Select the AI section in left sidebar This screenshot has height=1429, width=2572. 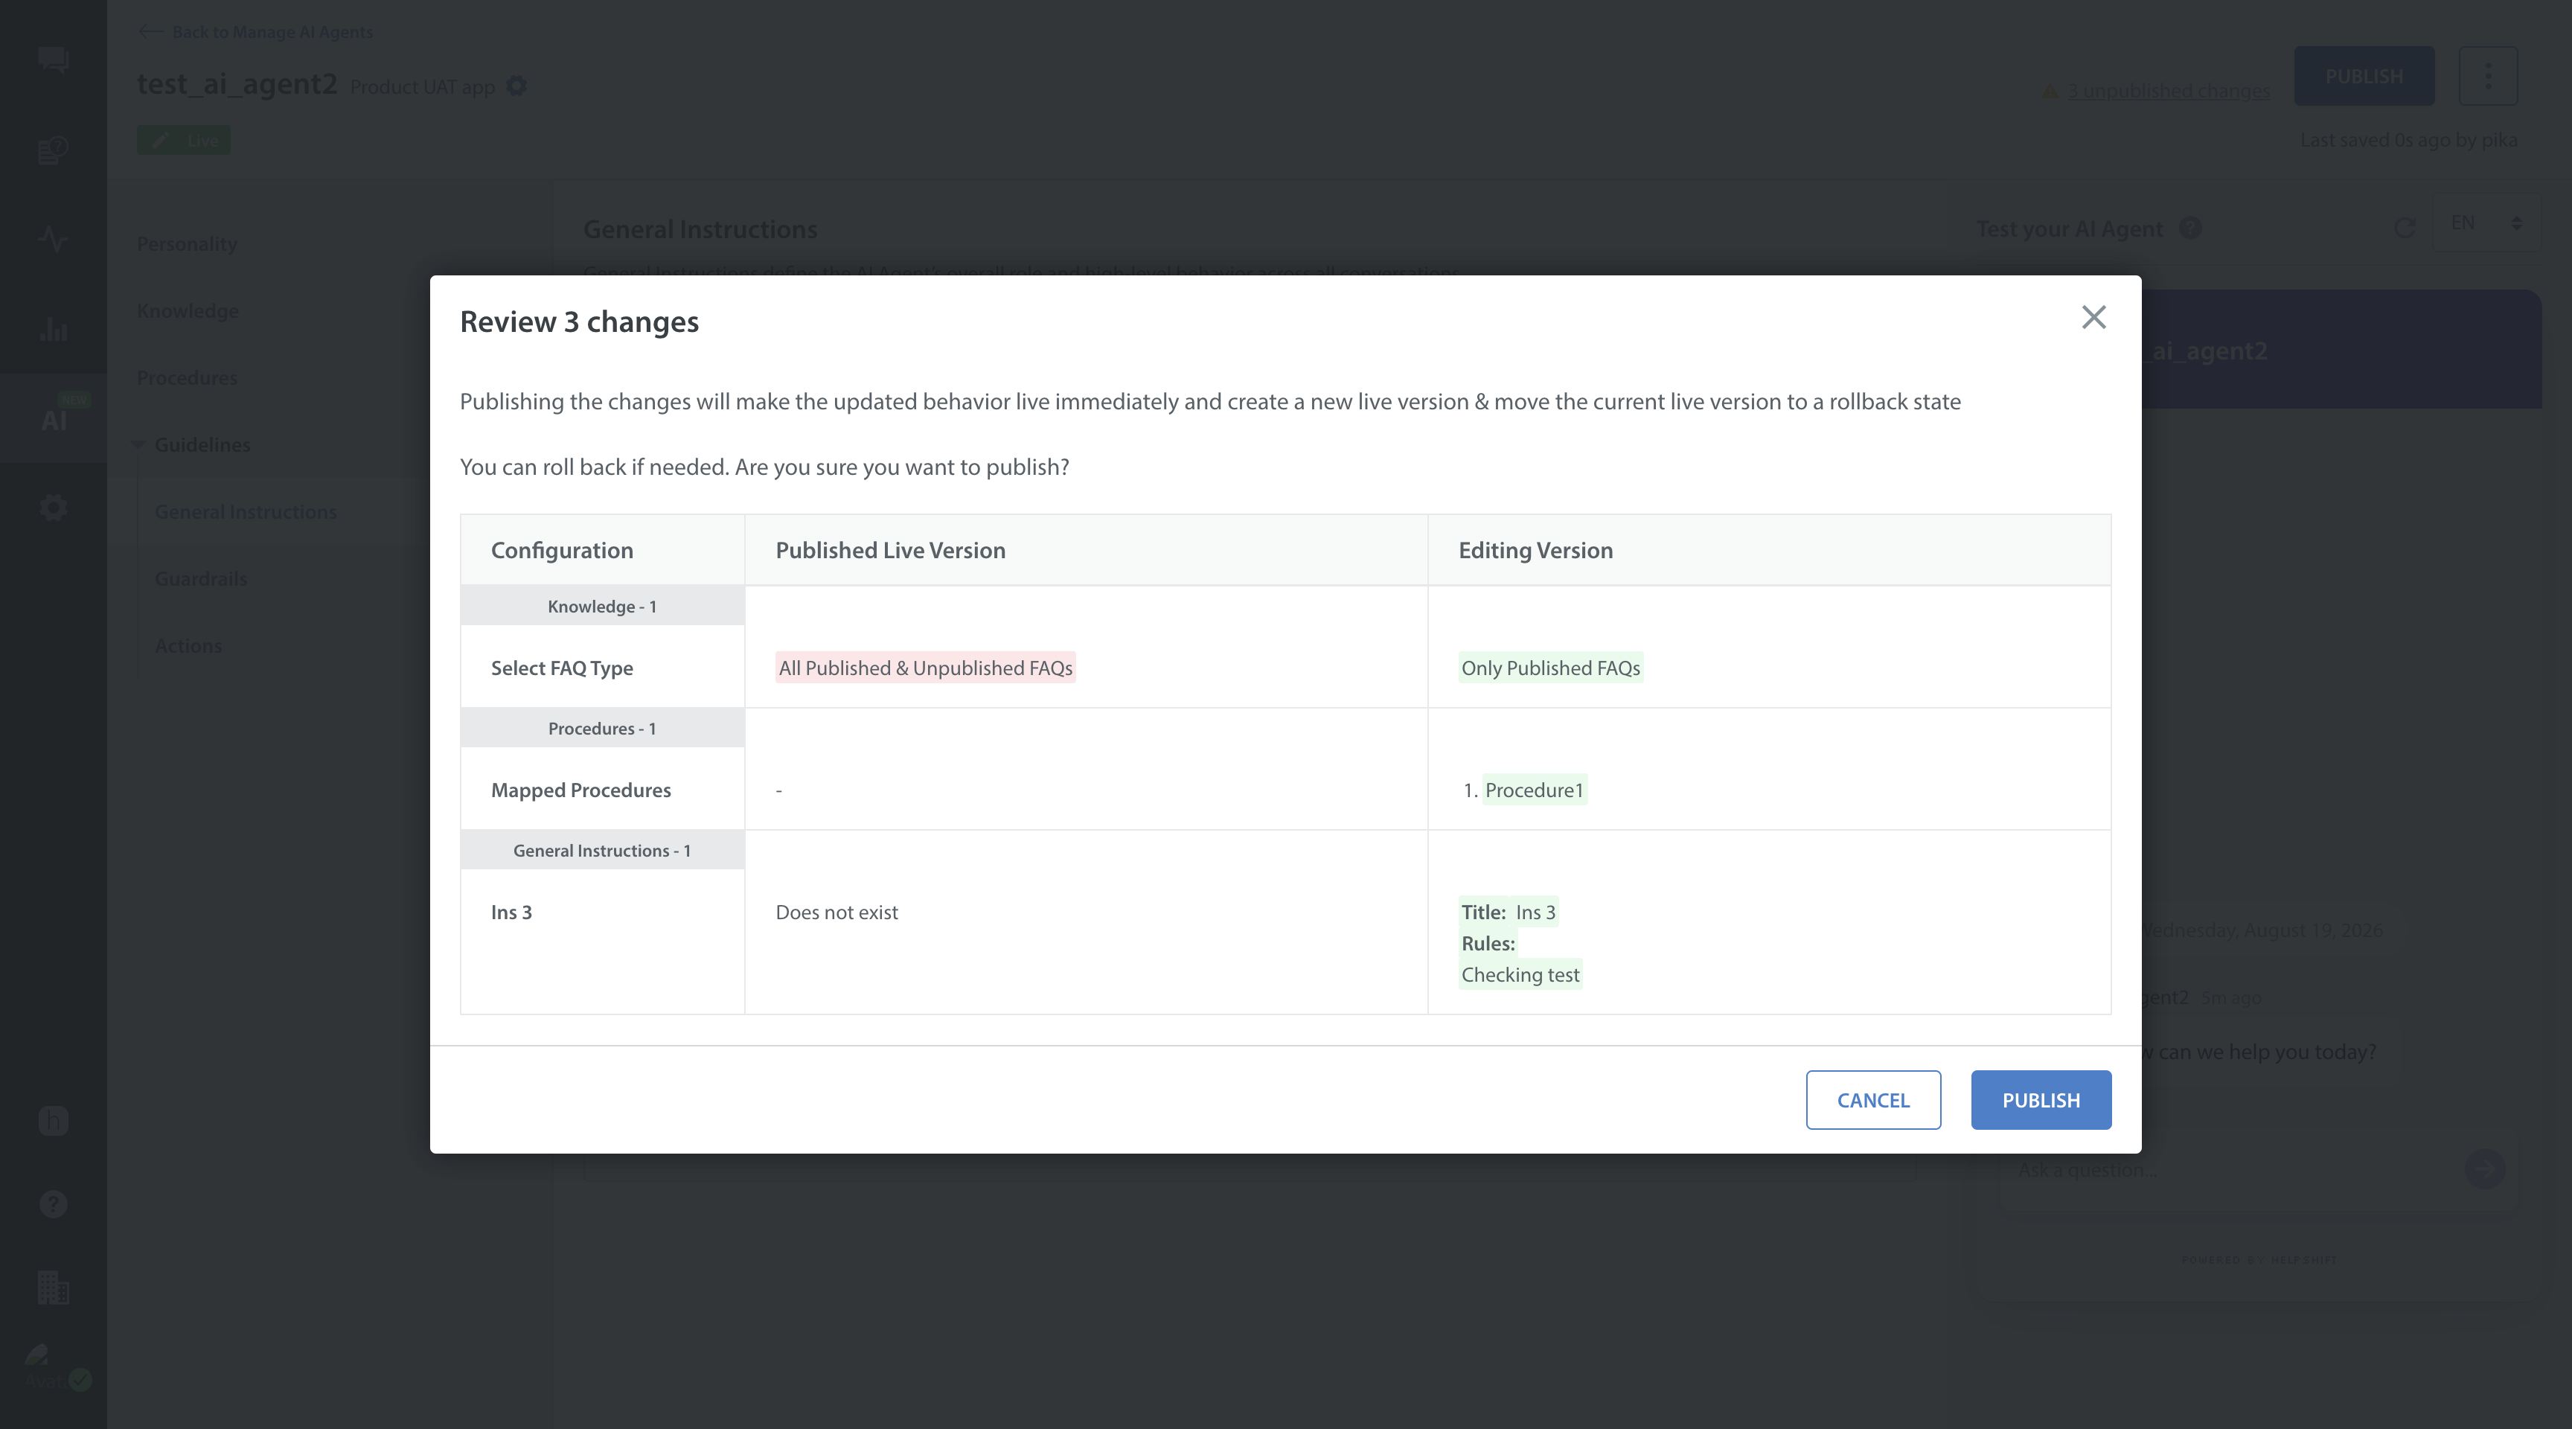(x=54, y=418)
